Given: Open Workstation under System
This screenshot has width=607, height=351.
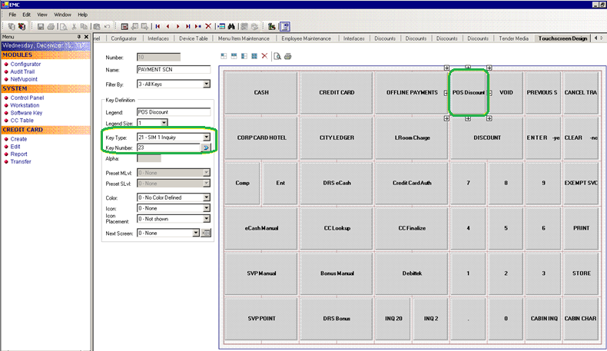Looking at the screenshot, I should pos(25,105).
